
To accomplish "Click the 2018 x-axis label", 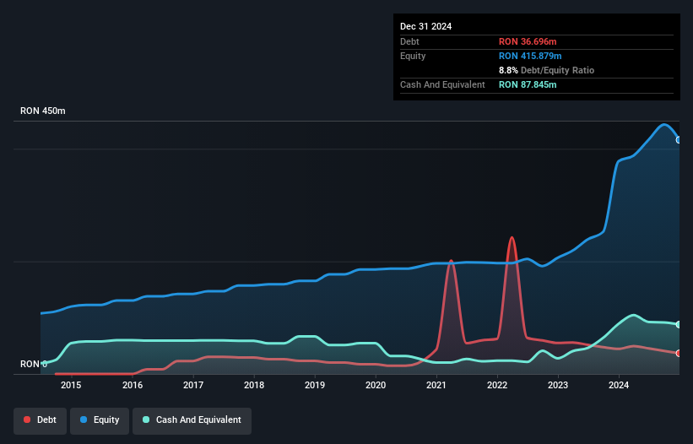I will click(254, 385).
